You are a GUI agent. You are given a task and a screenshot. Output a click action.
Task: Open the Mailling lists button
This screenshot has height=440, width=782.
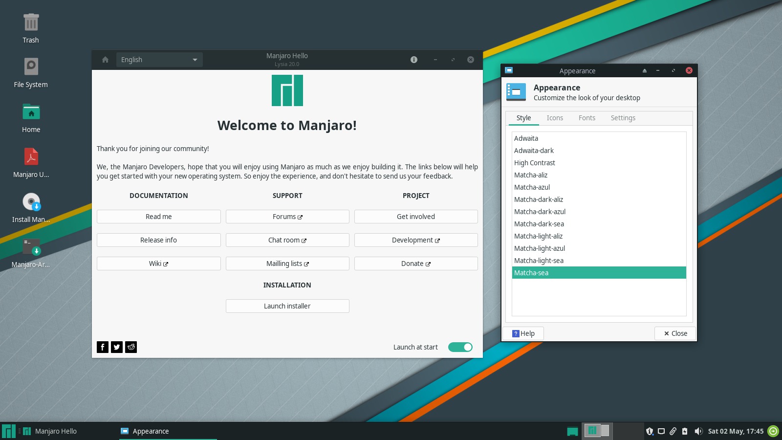pyautogui.click(x=287, y=264)
